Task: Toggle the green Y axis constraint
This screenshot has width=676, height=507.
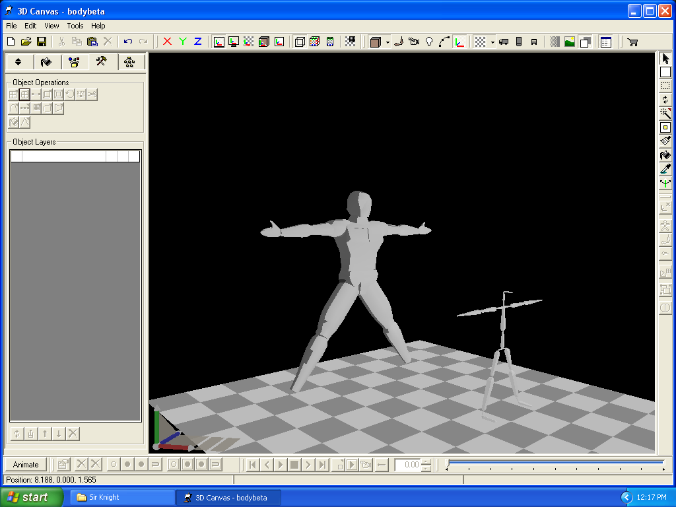Action: click(x=182, y=42)
